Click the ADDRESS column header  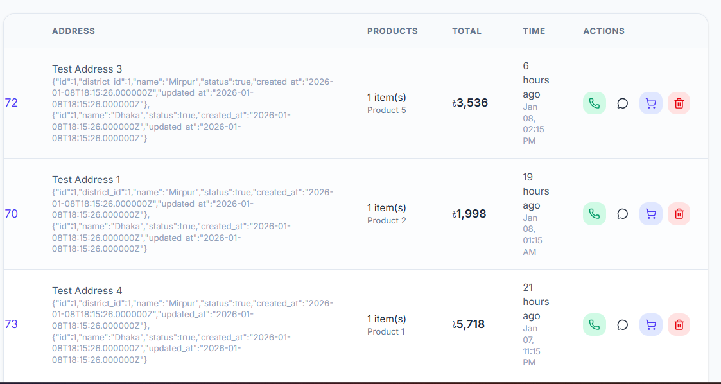pyautogui.click(x=73, y=31)
